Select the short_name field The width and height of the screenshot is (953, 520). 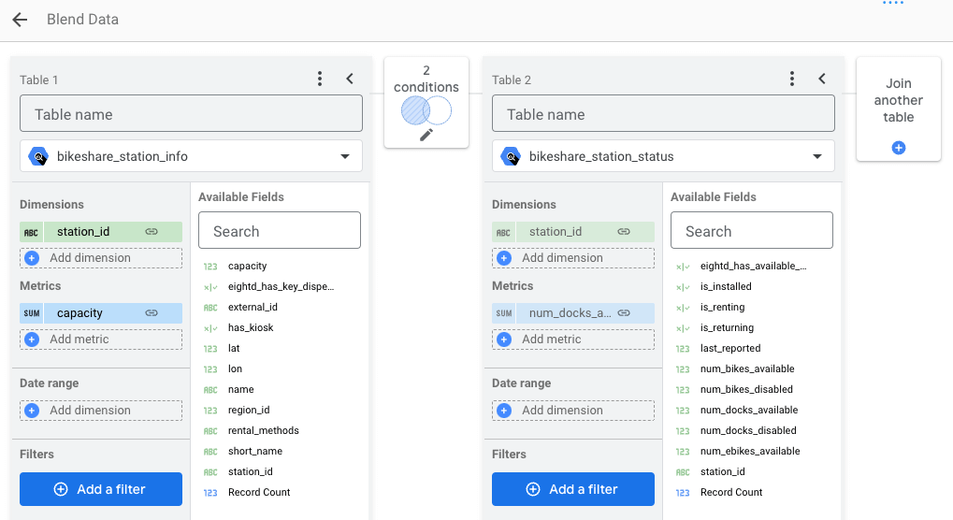(x=255, y=452)
